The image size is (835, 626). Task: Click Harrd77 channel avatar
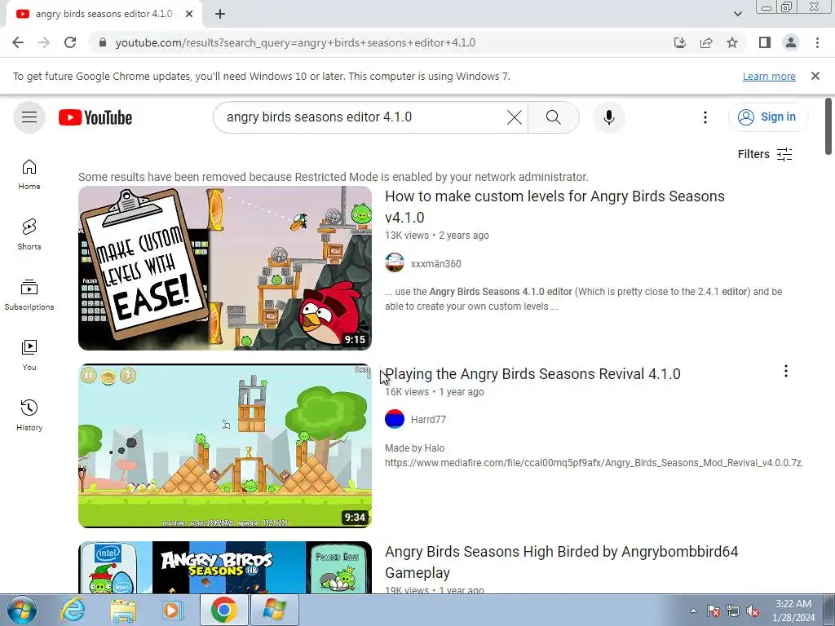[x=395, y=419]
